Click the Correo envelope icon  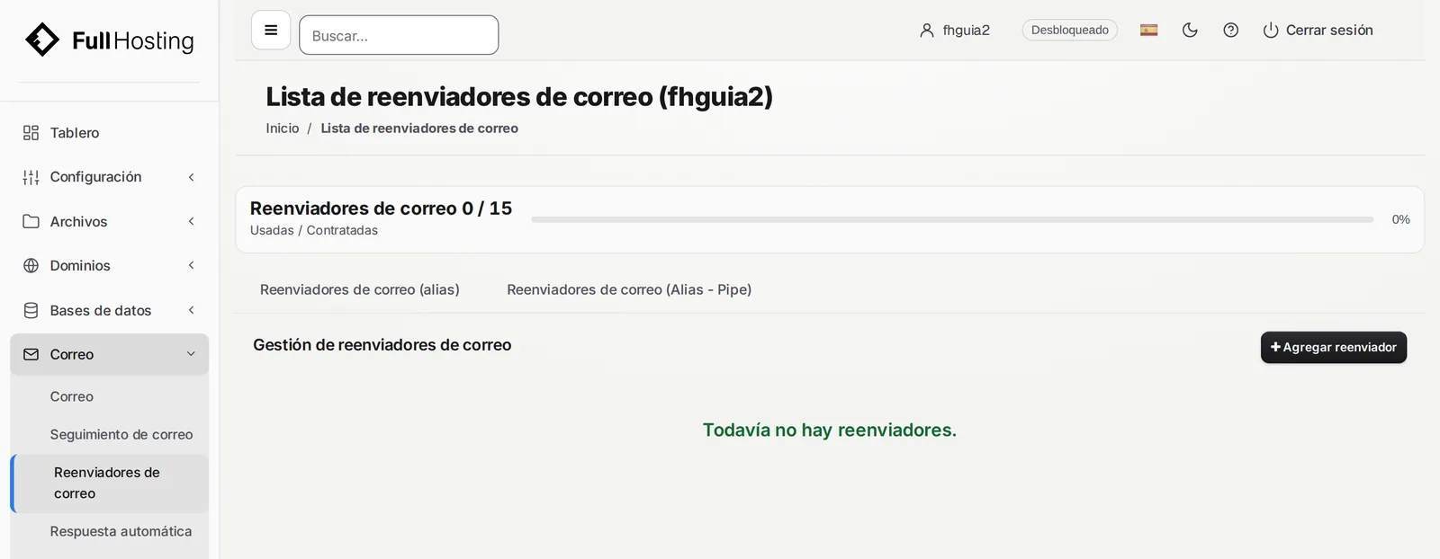coord(31,355)
